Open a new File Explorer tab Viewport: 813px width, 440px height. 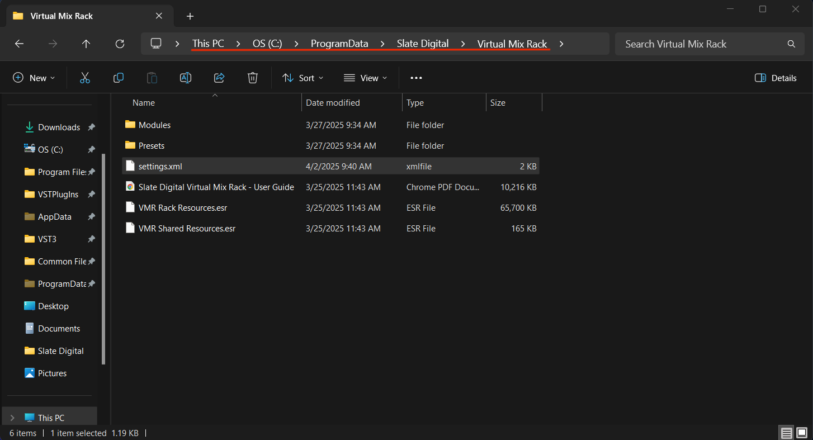[190, 16]
